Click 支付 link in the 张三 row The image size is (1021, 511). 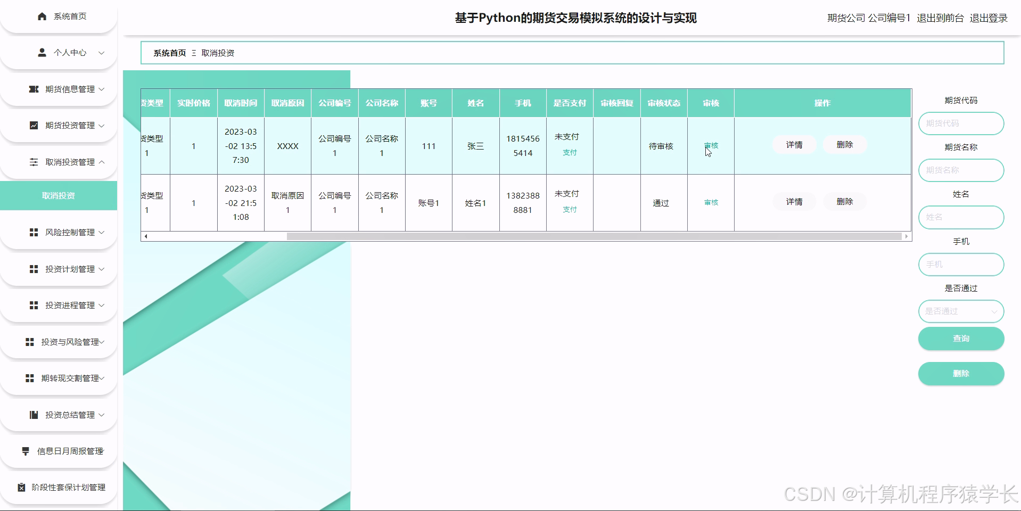[x=570, y=152]
